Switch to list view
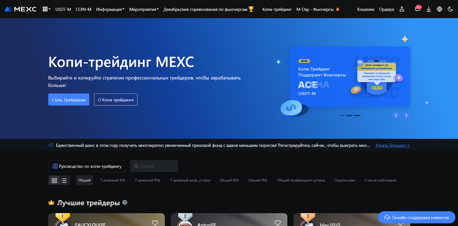Image resolution: width=458 pixels, height=226 pixels. tap(64, 180)
